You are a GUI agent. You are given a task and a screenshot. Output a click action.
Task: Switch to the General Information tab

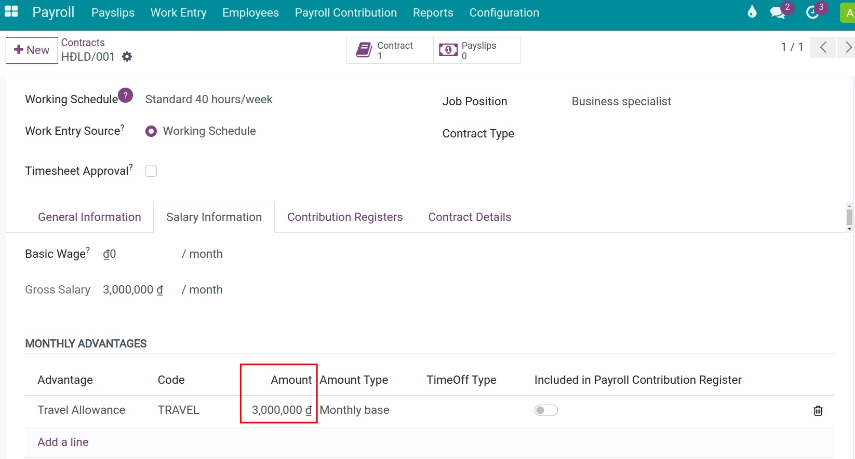[x=89, y=217]
